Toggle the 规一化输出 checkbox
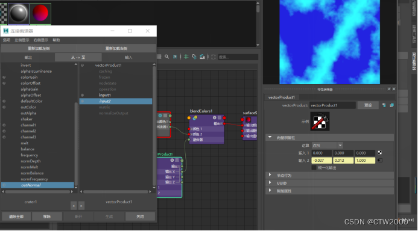Image resolution: width=418 pixels, height=231 pixels. tap(314, 167)
